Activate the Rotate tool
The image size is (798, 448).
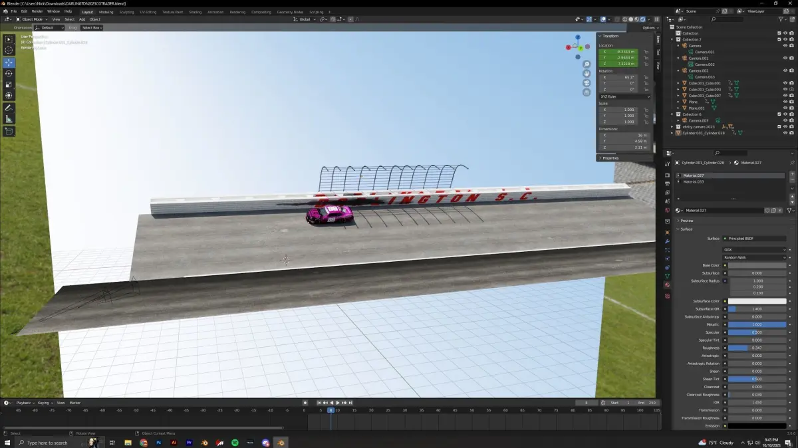(9, 74)
